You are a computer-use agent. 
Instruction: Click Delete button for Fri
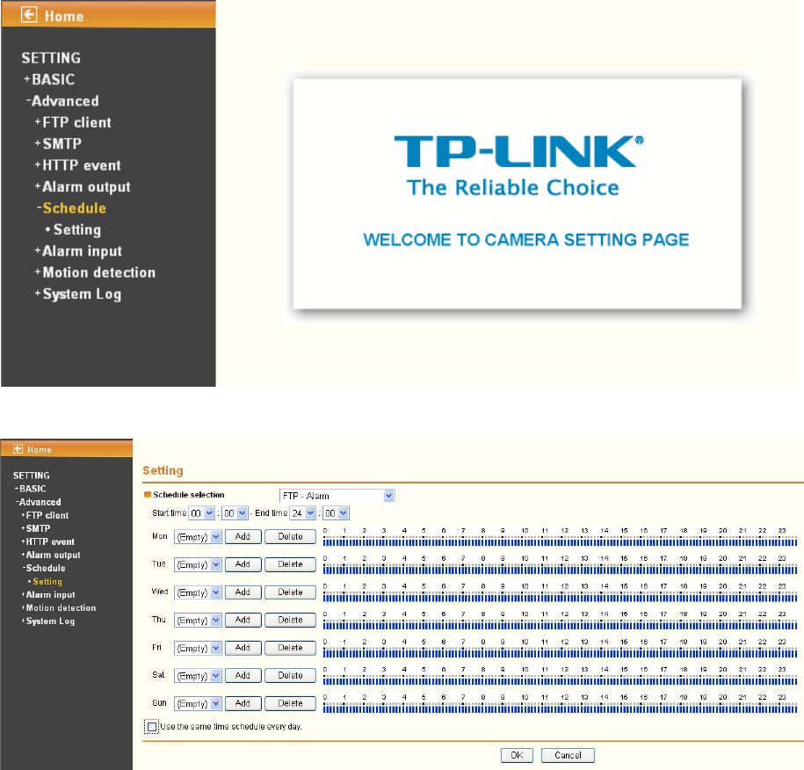pos(290,648)
